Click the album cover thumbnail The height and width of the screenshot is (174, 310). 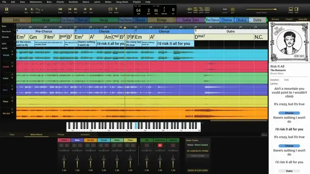pos(289,42)
